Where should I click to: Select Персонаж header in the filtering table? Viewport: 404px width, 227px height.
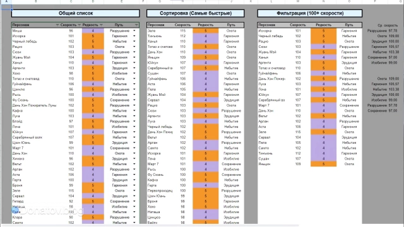pos(266,25)
